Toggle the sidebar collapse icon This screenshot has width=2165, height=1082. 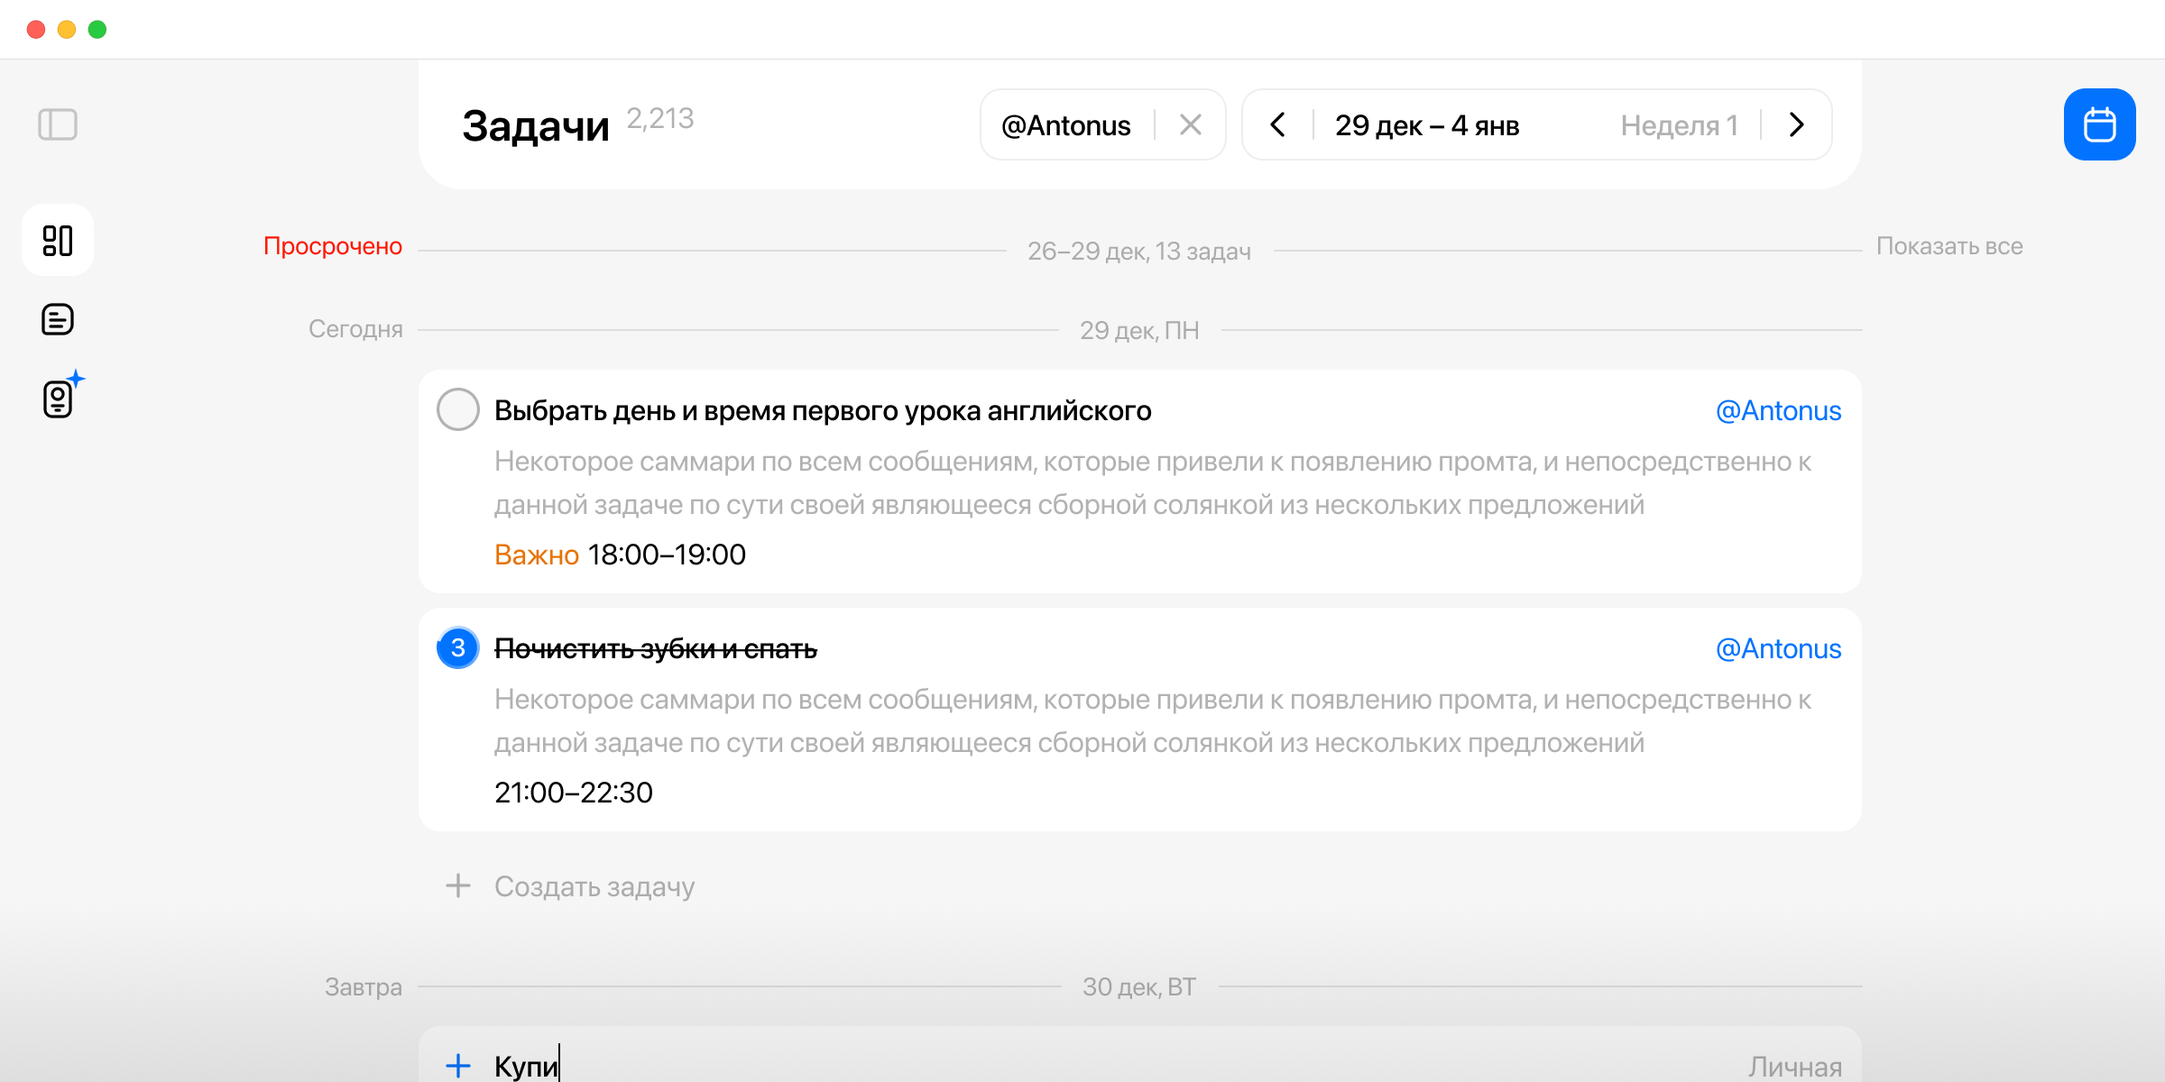[x=59, y=124]
